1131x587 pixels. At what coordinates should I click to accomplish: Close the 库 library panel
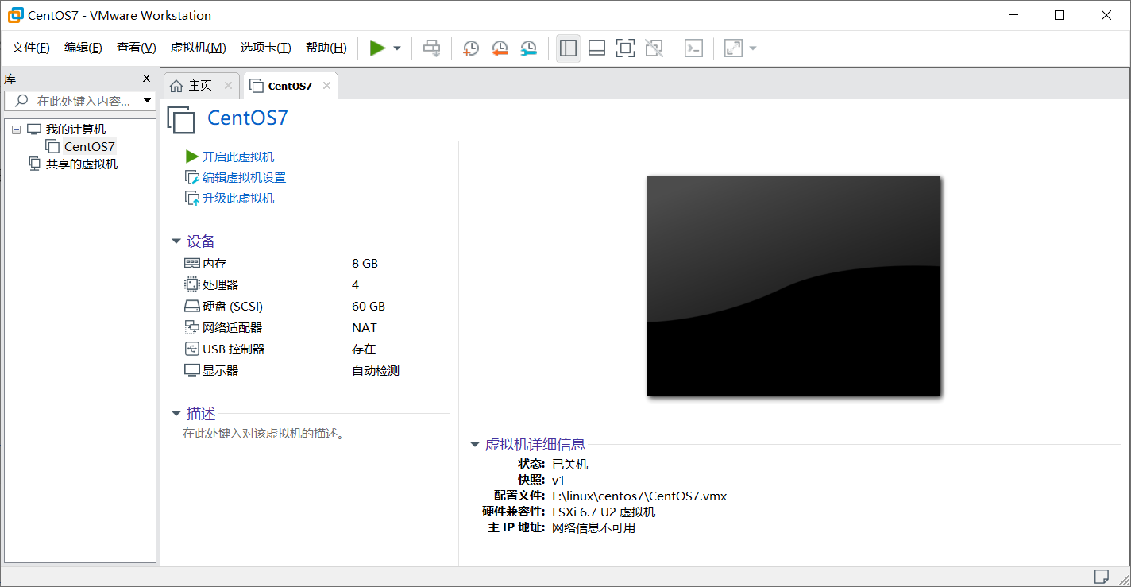tap(146, 78)
